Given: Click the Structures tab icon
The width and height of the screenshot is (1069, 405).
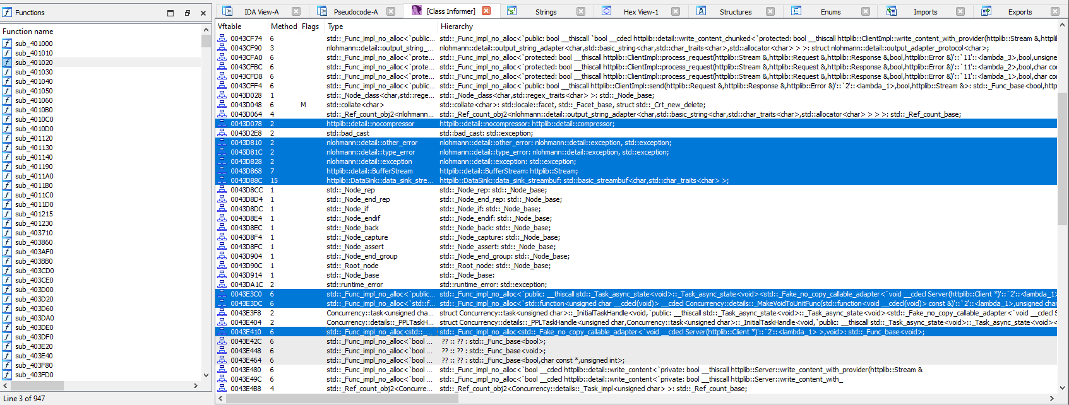Looking at the screenshot, I should (x=701, y=11).
